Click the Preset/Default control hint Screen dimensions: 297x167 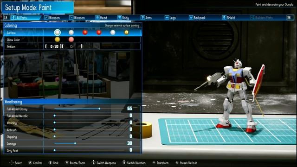186,163
